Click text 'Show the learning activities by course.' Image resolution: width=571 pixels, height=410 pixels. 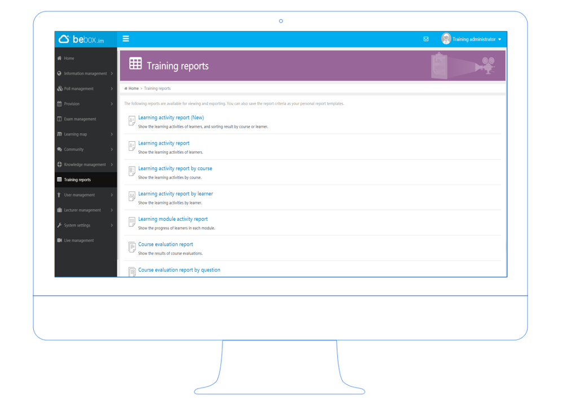(x=170, y=177)
